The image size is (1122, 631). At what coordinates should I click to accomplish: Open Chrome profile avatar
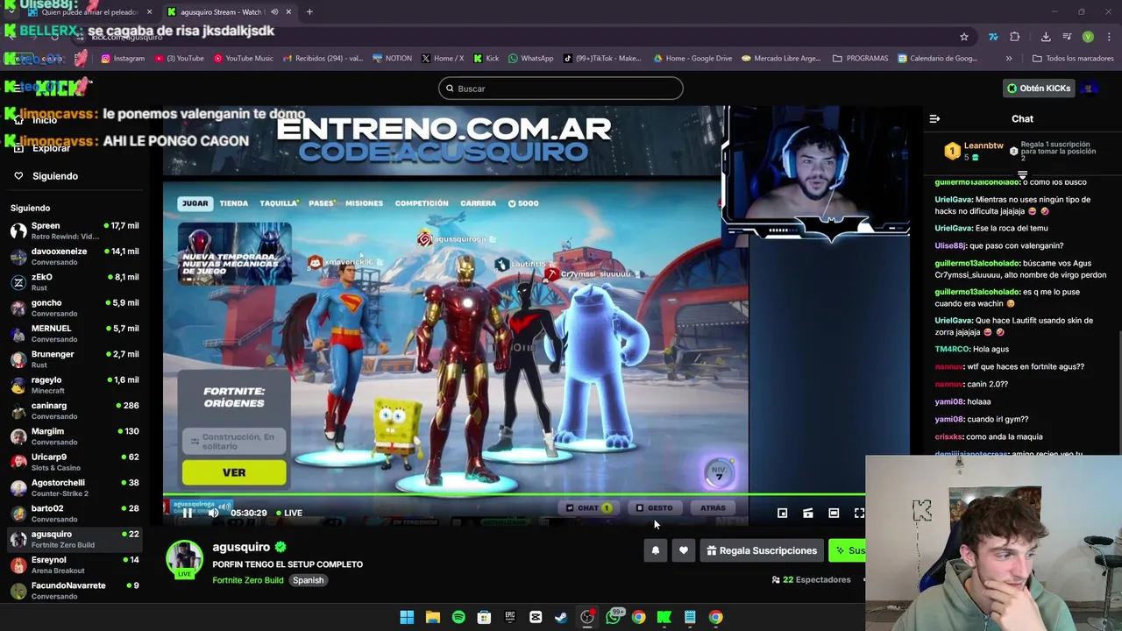[x=1088, y=37]
